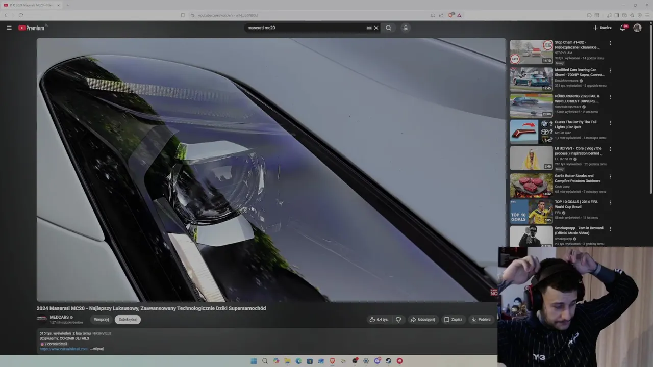Open Guess The Car By Tail Lights title
The width and height of the screenshot is (653, 367).
point(575,124)
